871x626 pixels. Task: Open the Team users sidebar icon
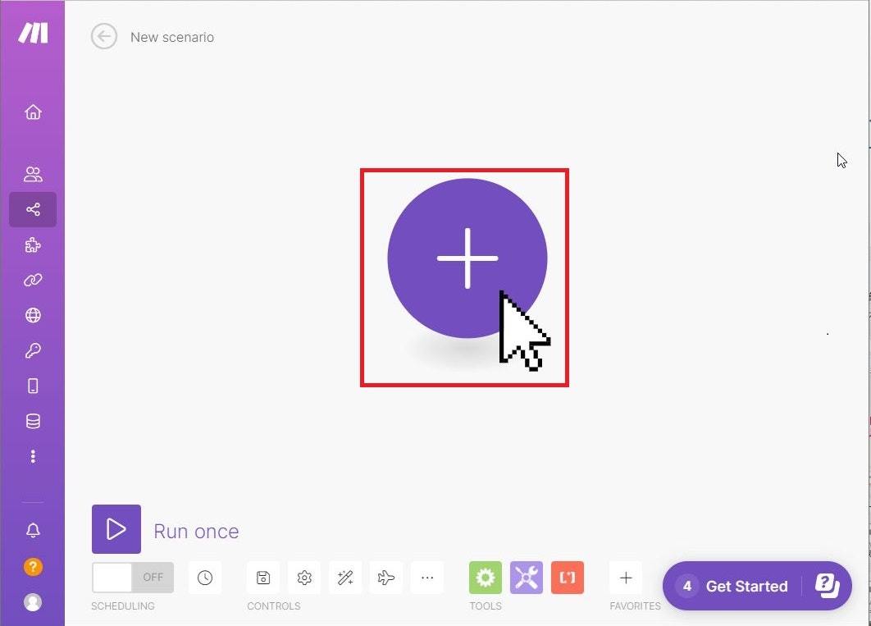click(x=33, y=175)
